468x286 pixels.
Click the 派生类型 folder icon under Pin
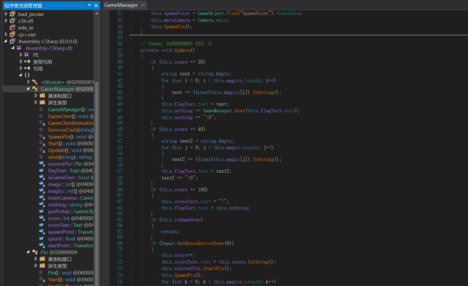pos(42,266)
